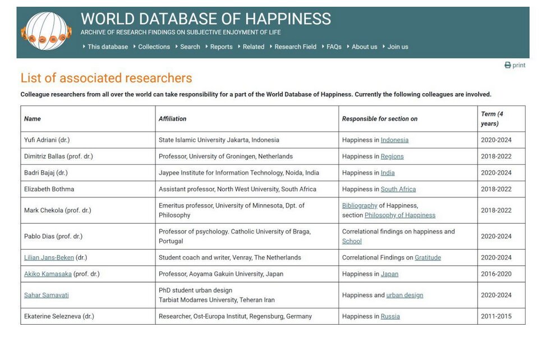Click the Aoyama Gakuin University affiliation
This screenshot has width=542, height=337.
pyautogui.click(x=221, y=274)
